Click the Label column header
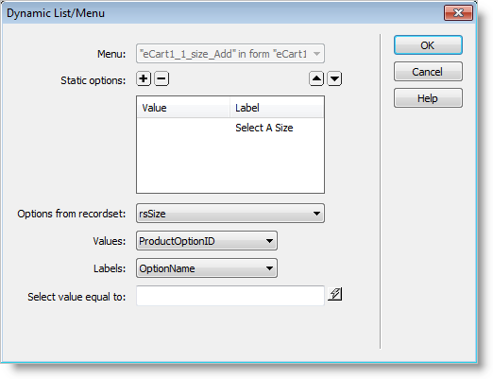The width and height of the screenshot is (493, 379). pyautogui.click(x=277, y=108)
